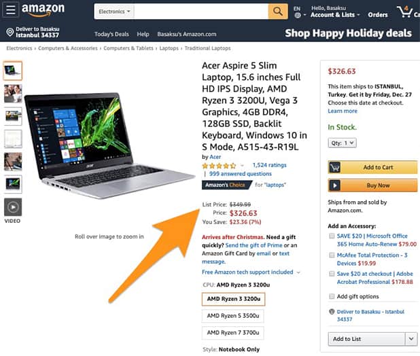Open Today's Deals in navigation bar
The width and height of the screenshot is (420, 356).
tap(111, 34)
